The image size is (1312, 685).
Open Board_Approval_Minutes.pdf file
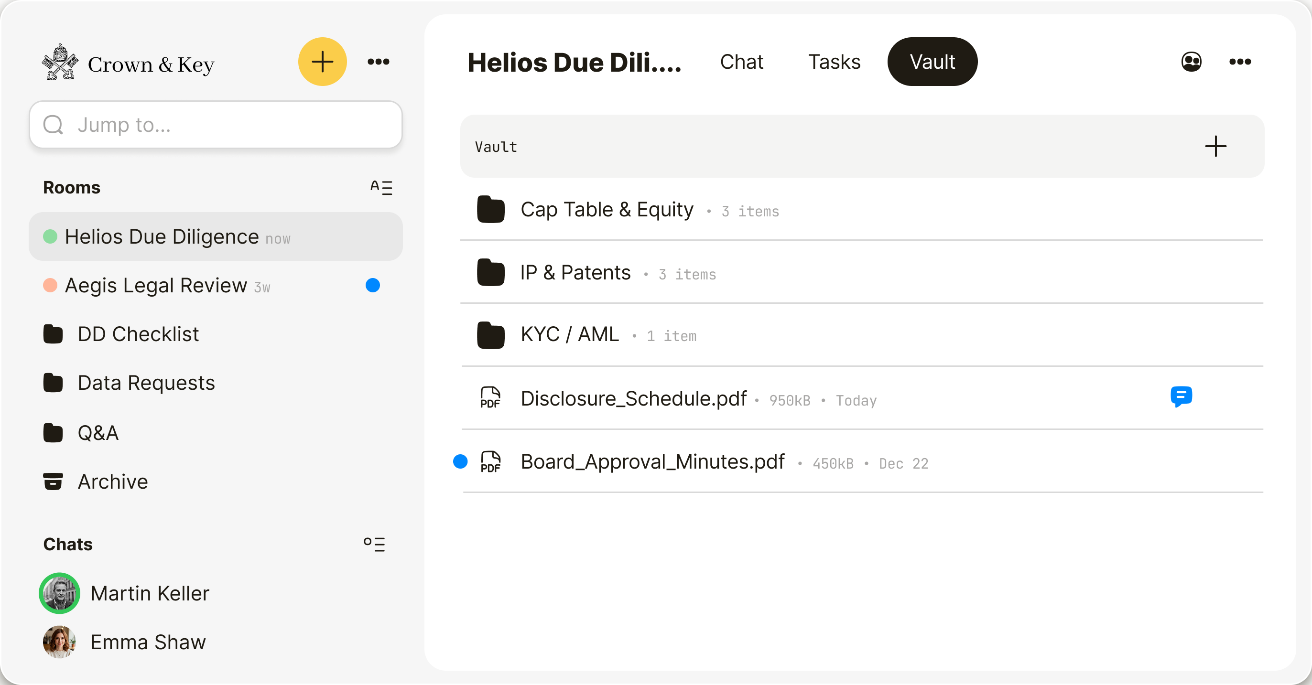[x=652, y=461]
